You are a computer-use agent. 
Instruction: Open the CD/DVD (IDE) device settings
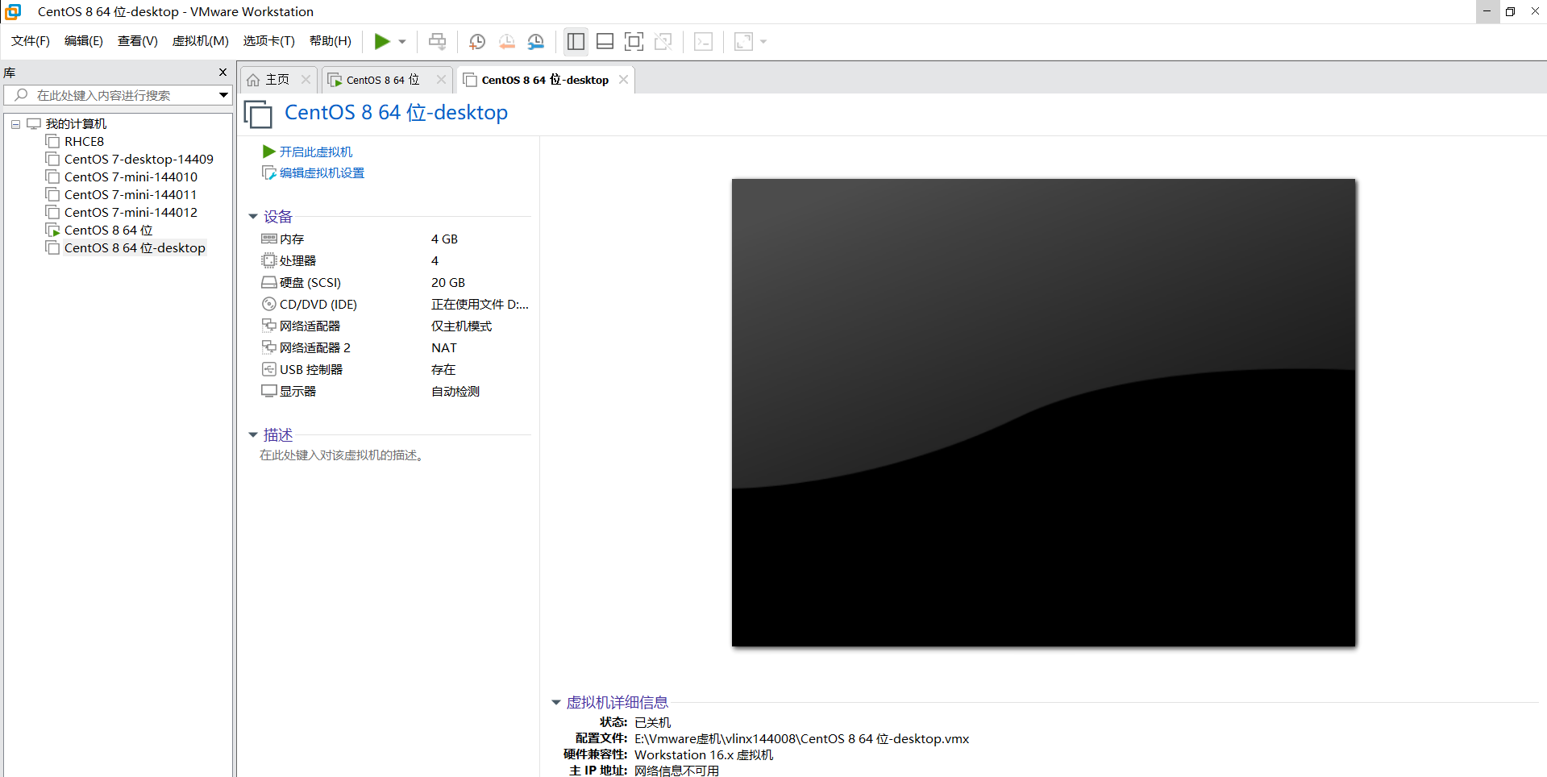(317, 304)
